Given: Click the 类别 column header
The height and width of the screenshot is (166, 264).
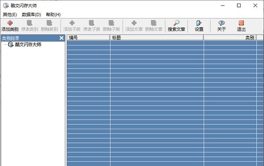Looking at the screenshot, I should click(x=230, y=37).
